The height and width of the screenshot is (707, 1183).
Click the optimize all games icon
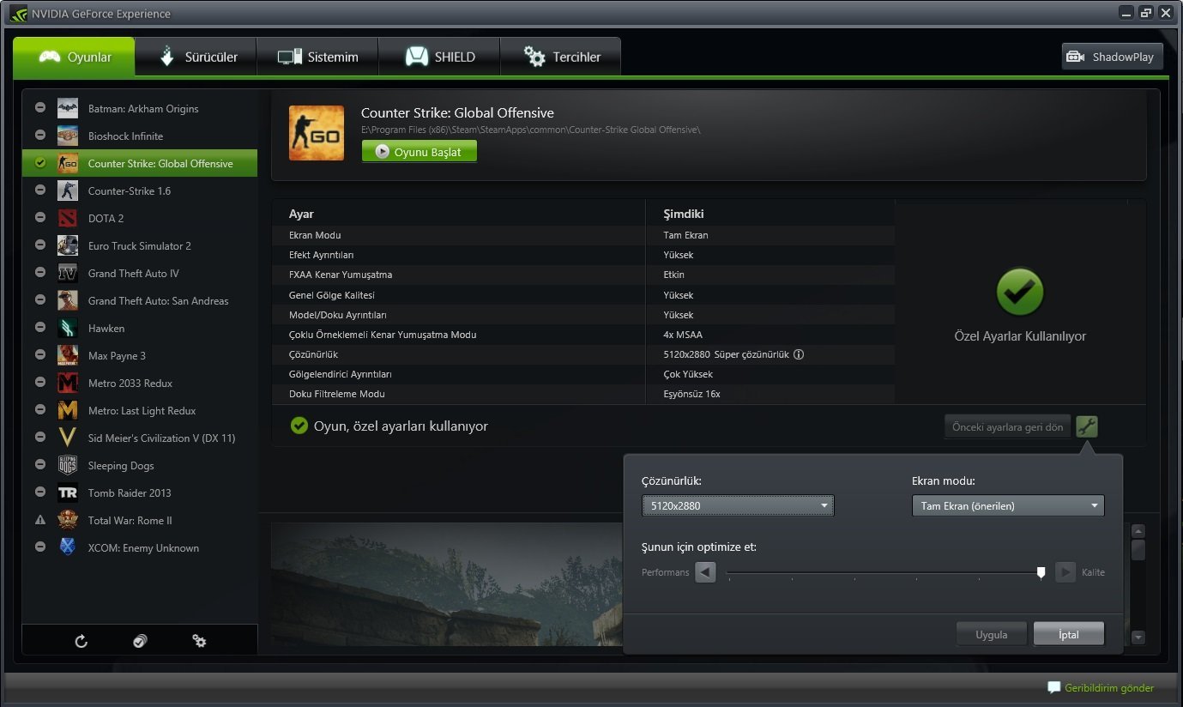tap(139, 641)
